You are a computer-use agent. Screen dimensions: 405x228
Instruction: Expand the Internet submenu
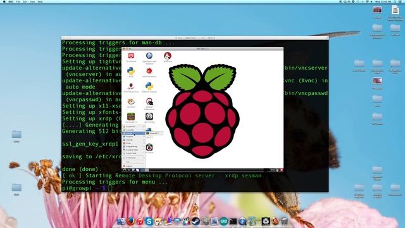tap(134, 140)
